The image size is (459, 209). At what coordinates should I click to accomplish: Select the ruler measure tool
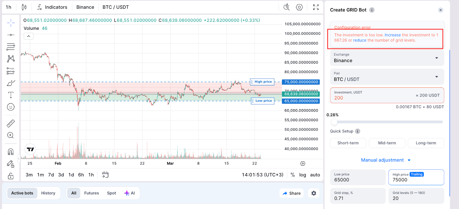pos(11,124)
